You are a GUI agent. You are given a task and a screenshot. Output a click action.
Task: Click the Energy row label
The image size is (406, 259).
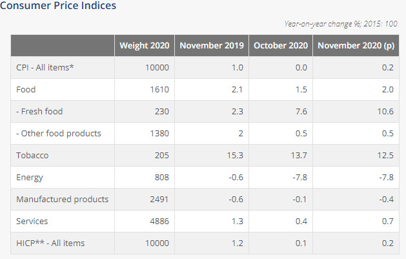tap(30, 177)
